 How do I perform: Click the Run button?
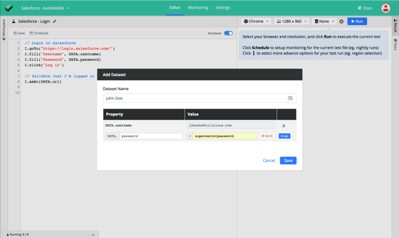[x=357, y=21]
